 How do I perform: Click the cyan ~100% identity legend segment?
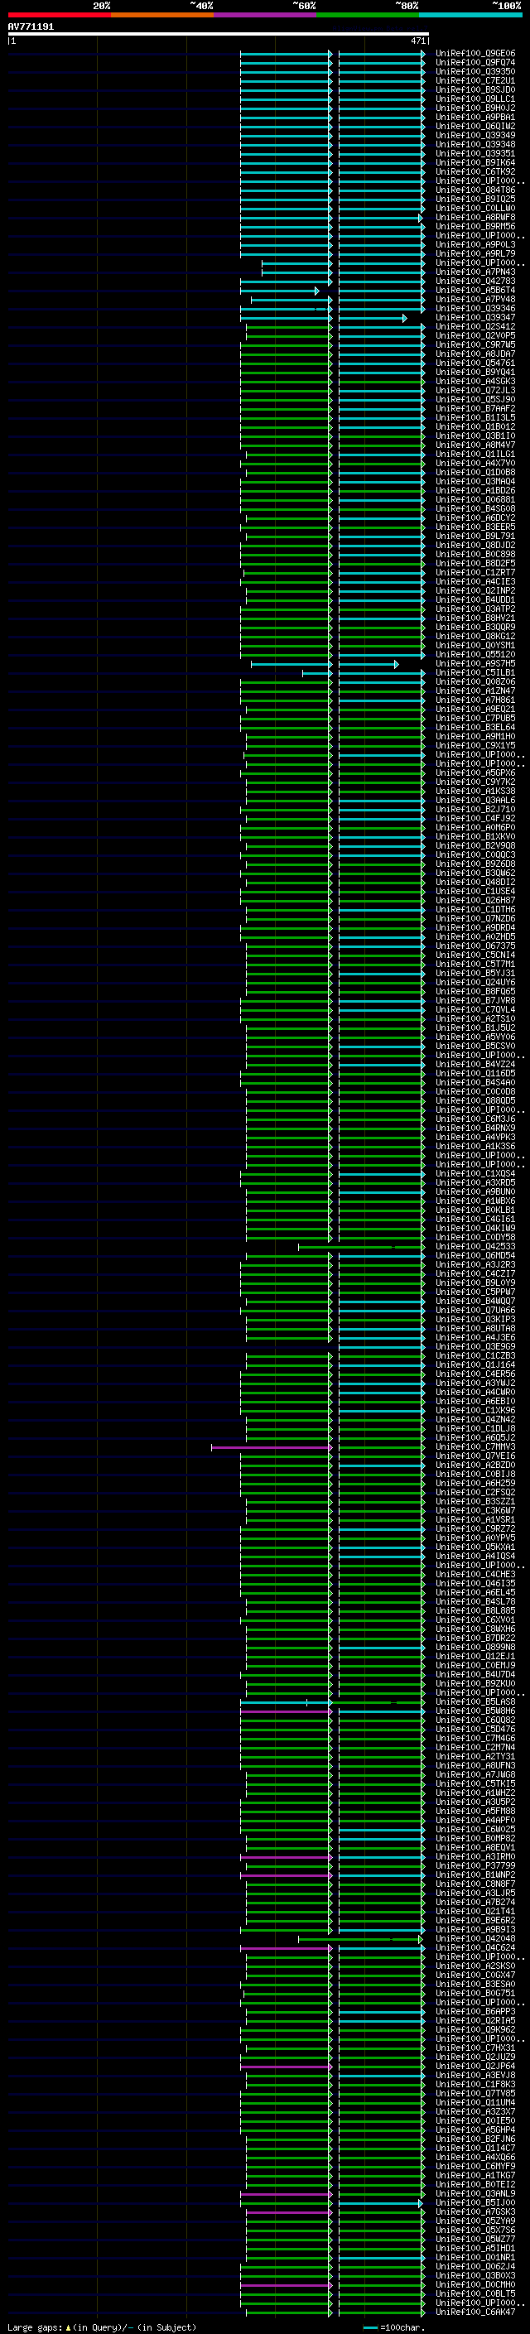coord(470,15)
